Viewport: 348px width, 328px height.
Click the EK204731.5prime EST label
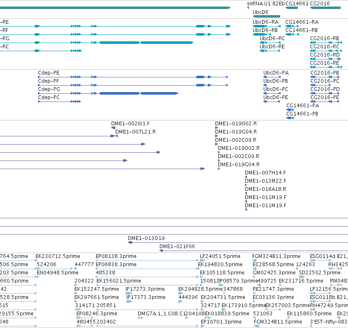tap(223, 297)
